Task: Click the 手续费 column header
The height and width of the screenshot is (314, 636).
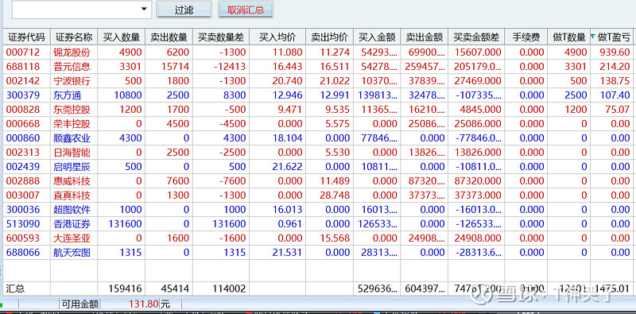Action: [526, 37]
